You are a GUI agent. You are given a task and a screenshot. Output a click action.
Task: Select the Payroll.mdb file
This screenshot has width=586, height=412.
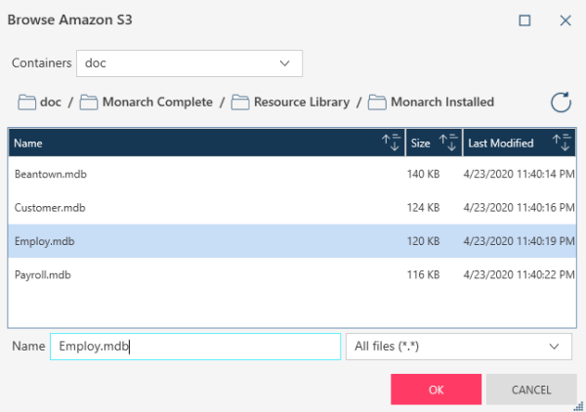tap(292, 275)
